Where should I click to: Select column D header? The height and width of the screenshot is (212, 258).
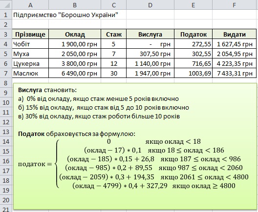pyautogui.click(x=150, y=5)
